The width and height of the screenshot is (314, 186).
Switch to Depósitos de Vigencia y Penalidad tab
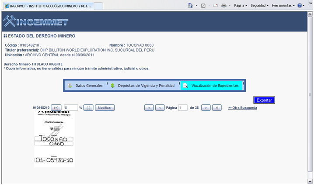(x=143, y=86)
